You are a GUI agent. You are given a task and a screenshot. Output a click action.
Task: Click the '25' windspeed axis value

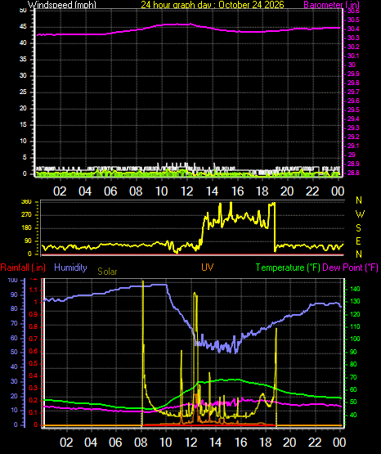tap(23, 92)
